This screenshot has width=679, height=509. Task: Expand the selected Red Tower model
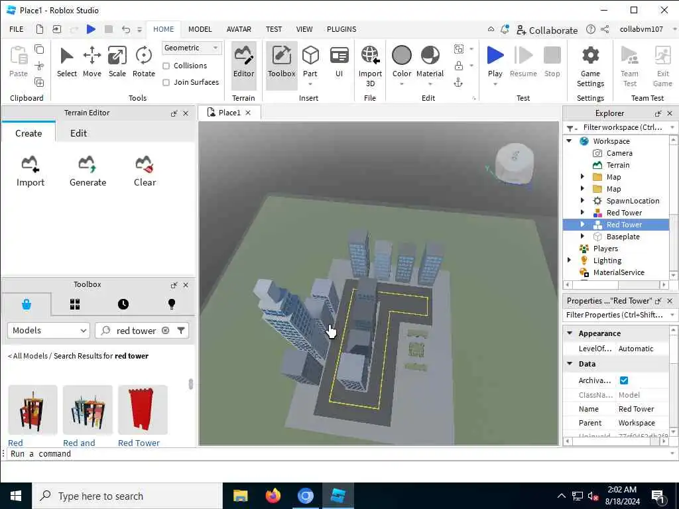tap(582, 224)
